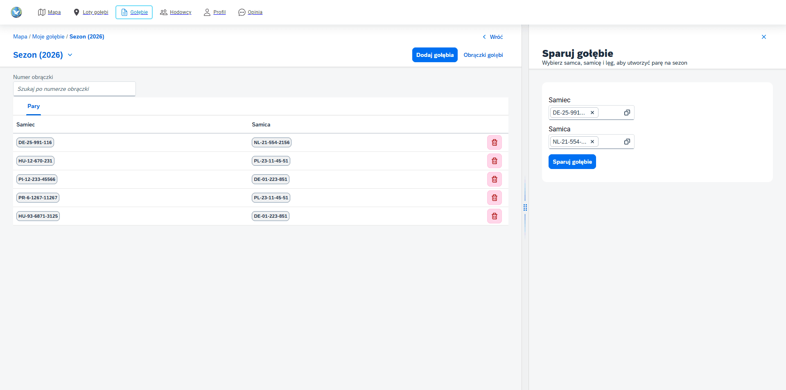This screenshot has width=786, height=390.
Task: Click the Samica column header
Action: point(261,124)
